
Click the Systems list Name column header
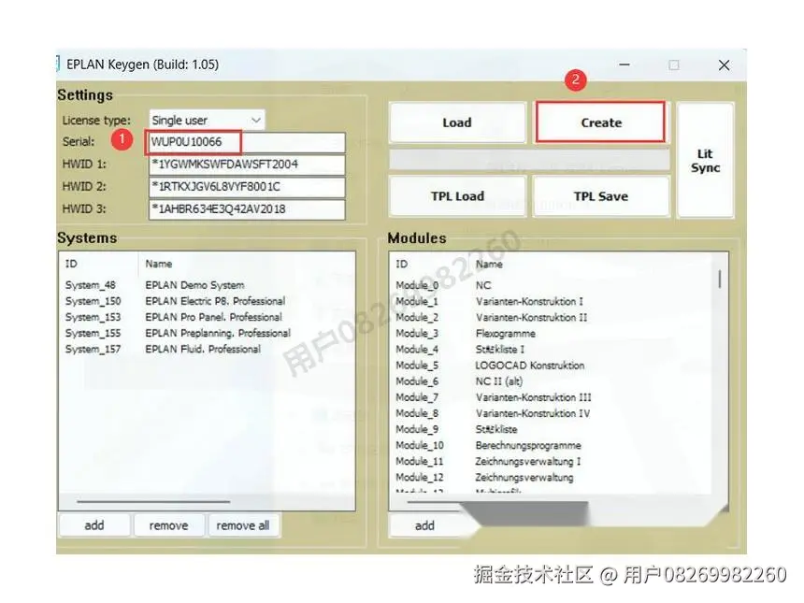(246, 264)
